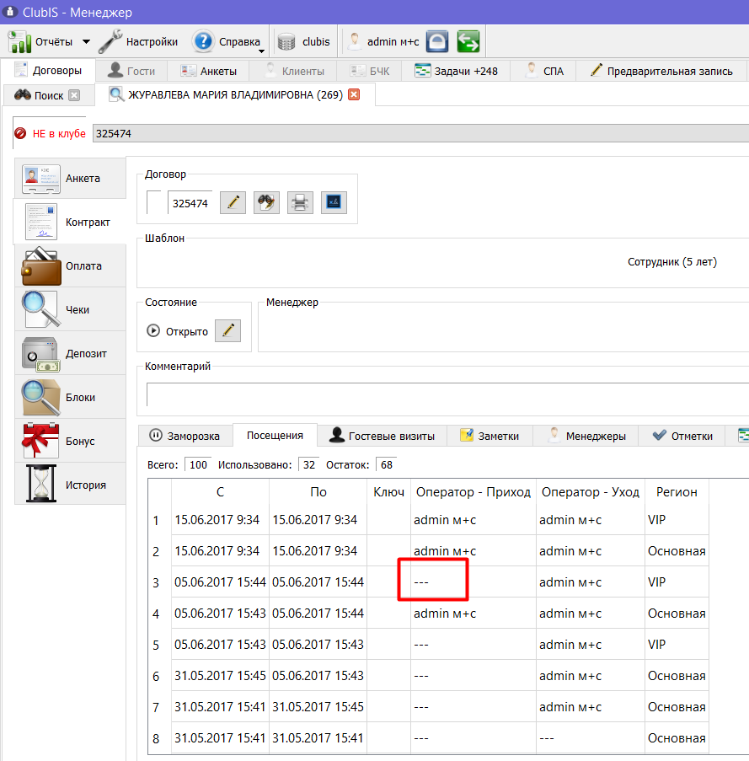Click the green arrows switch-user icon

coord(468,41)
